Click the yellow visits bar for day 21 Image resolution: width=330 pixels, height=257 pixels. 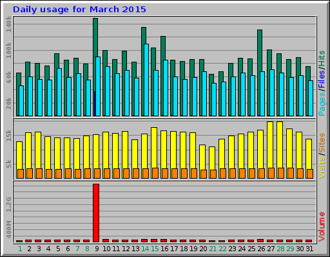click(212, 158)
